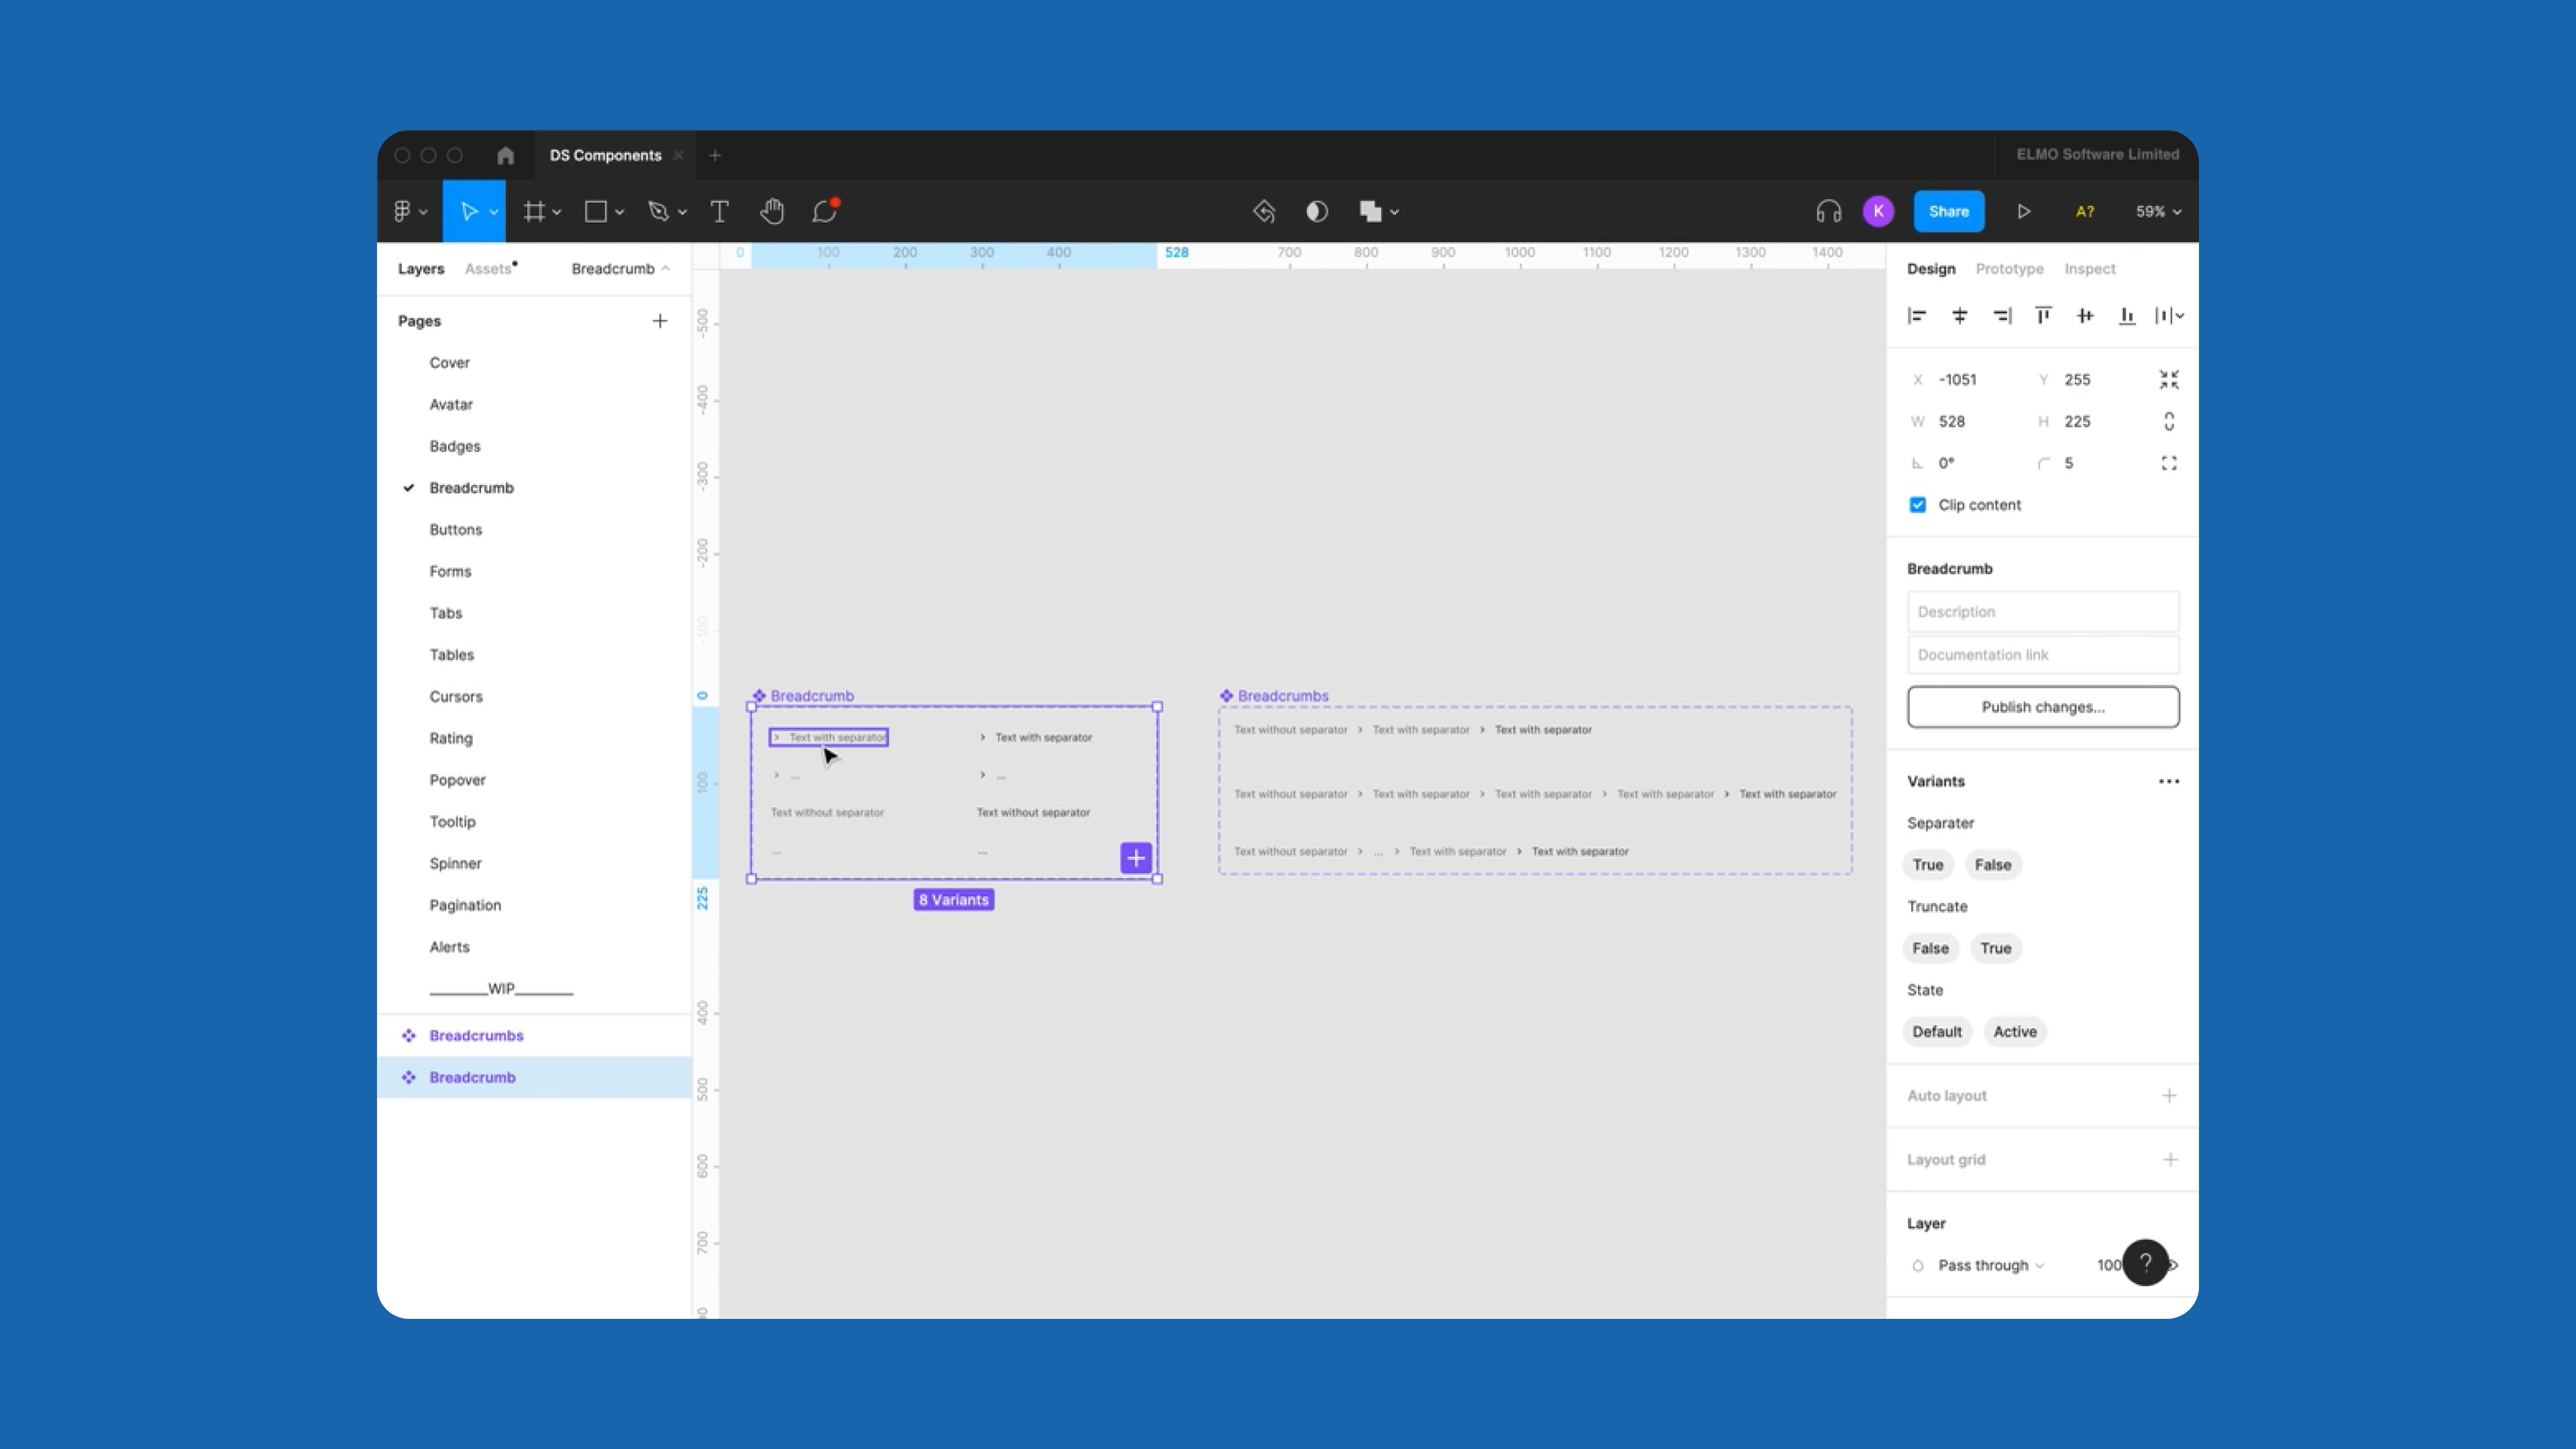Select Separater value False

[x=1993, y=865]
